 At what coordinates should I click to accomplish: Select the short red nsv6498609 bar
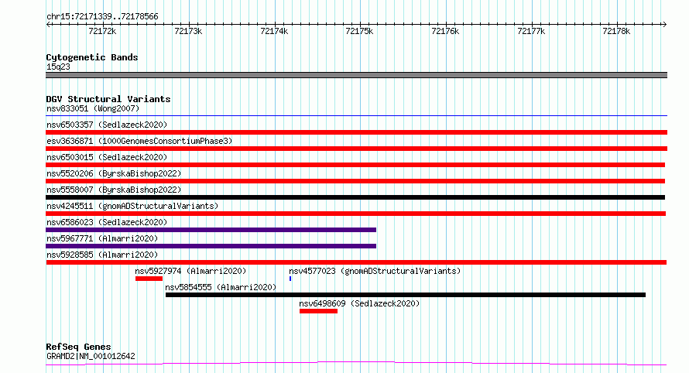319,311
